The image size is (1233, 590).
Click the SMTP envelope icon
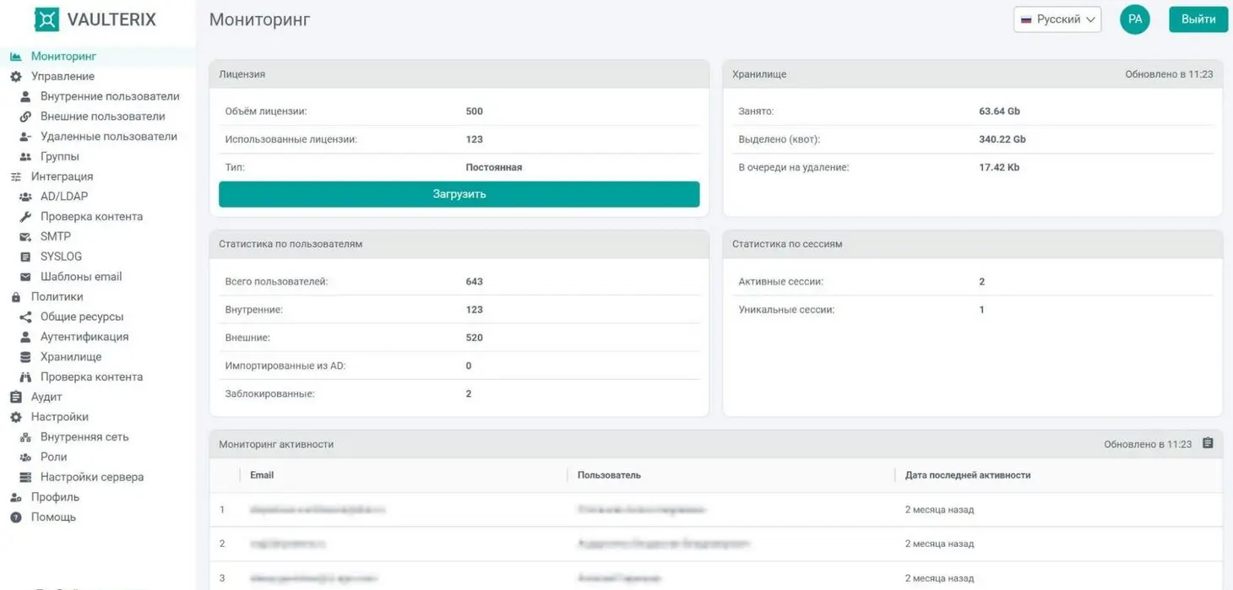click(x=25, y=237)
